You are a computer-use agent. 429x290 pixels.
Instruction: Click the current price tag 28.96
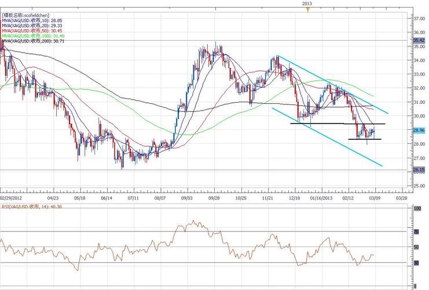point(419,130)
